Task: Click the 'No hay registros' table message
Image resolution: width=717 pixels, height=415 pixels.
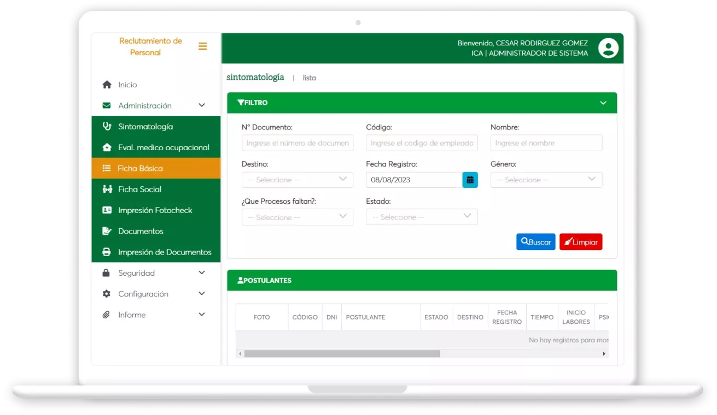Action: click(569, 340)
